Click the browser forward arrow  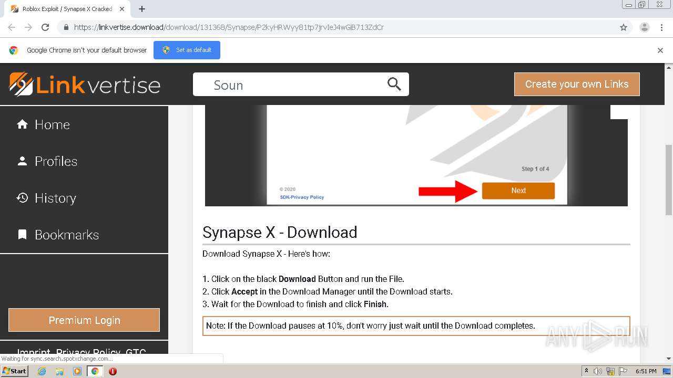pyautogui.click(x=28, y=27)
